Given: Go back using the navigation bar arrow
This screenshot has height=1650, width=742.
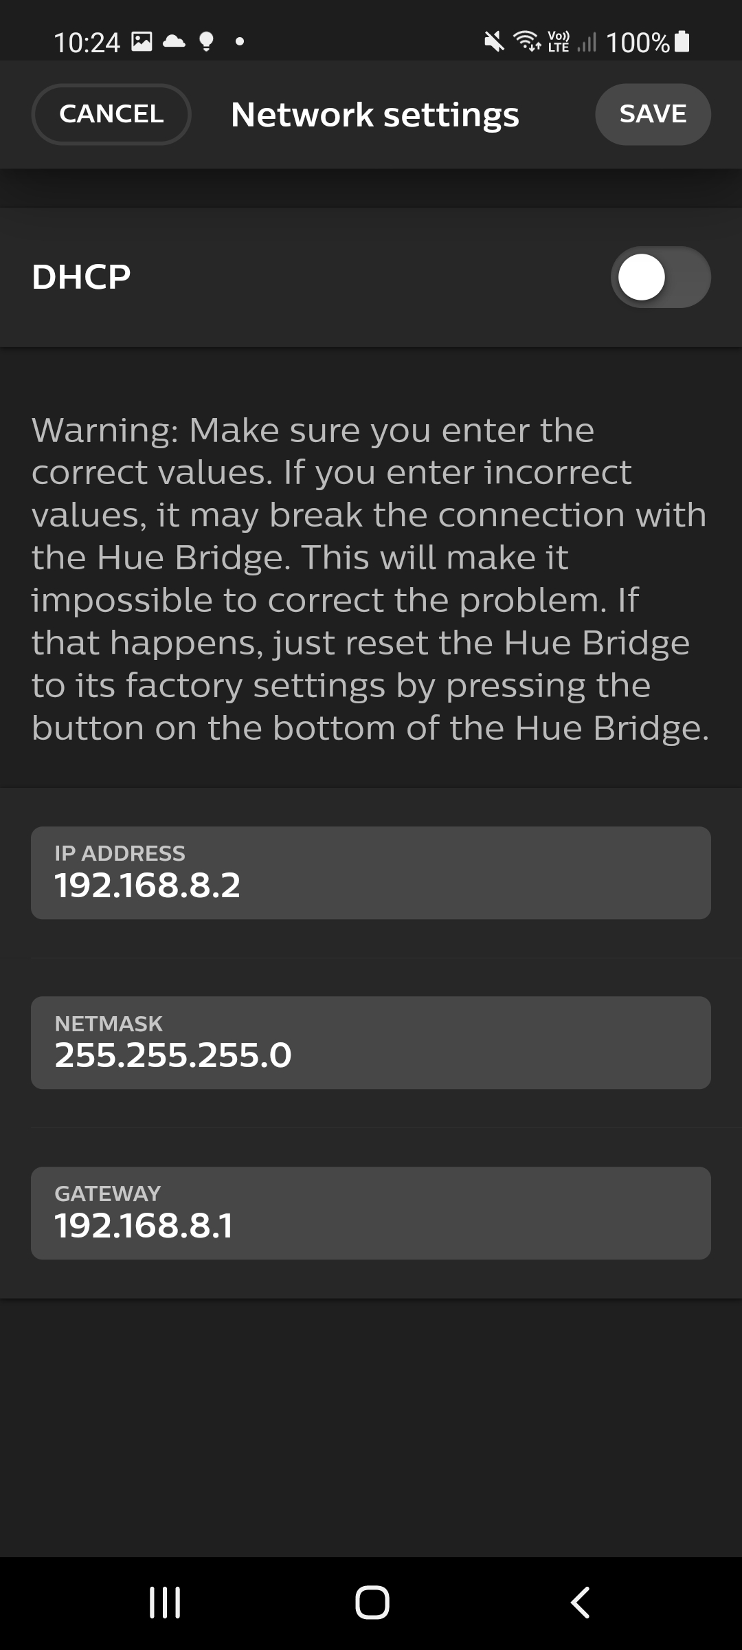Looking at the screenshot, I should tap(581, 1603).
